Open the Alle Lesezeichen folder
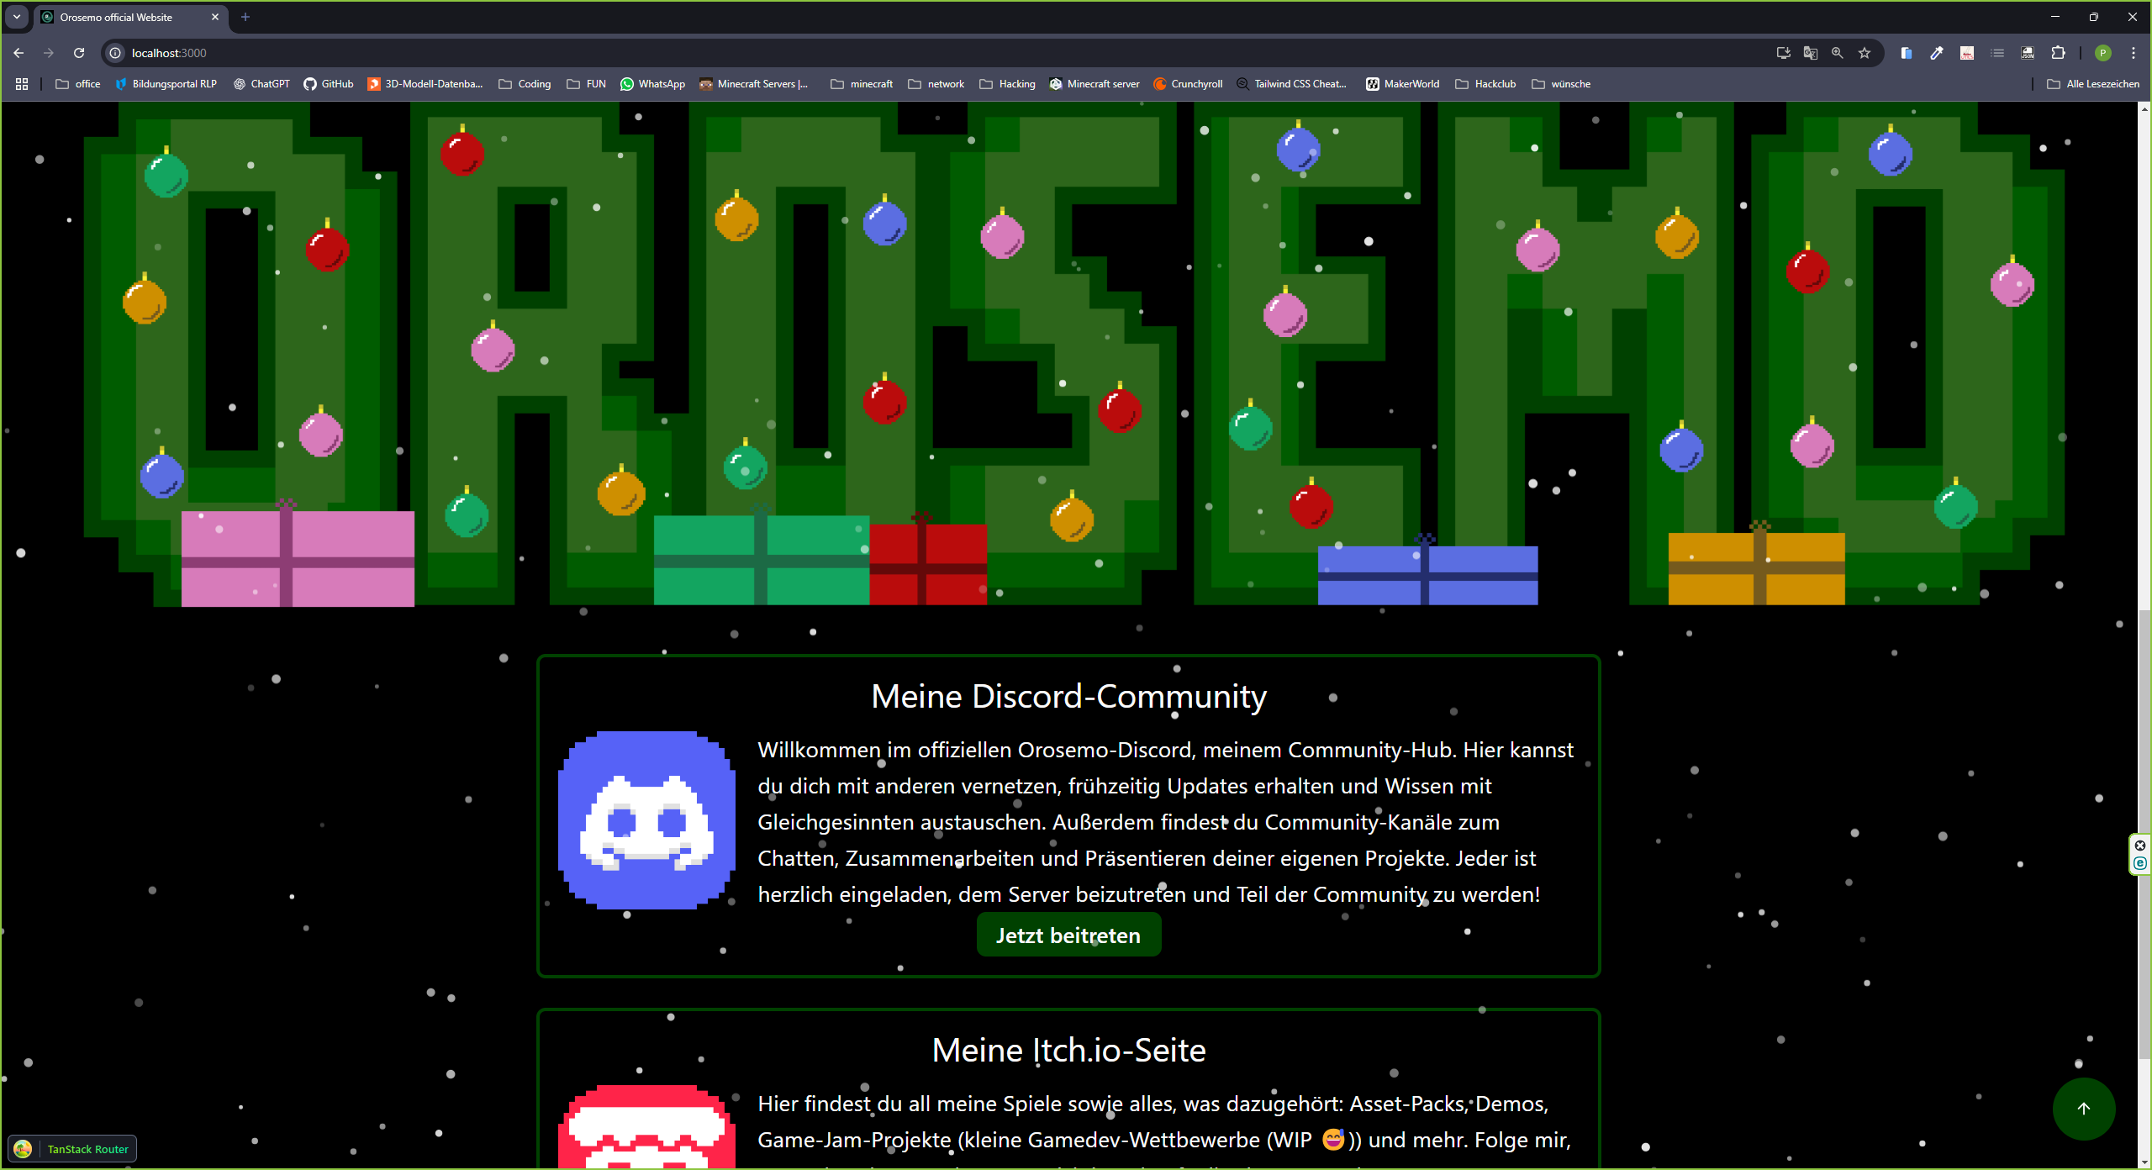Viewport: 2152px width, 1170px height. click(x=2093, y=84)
